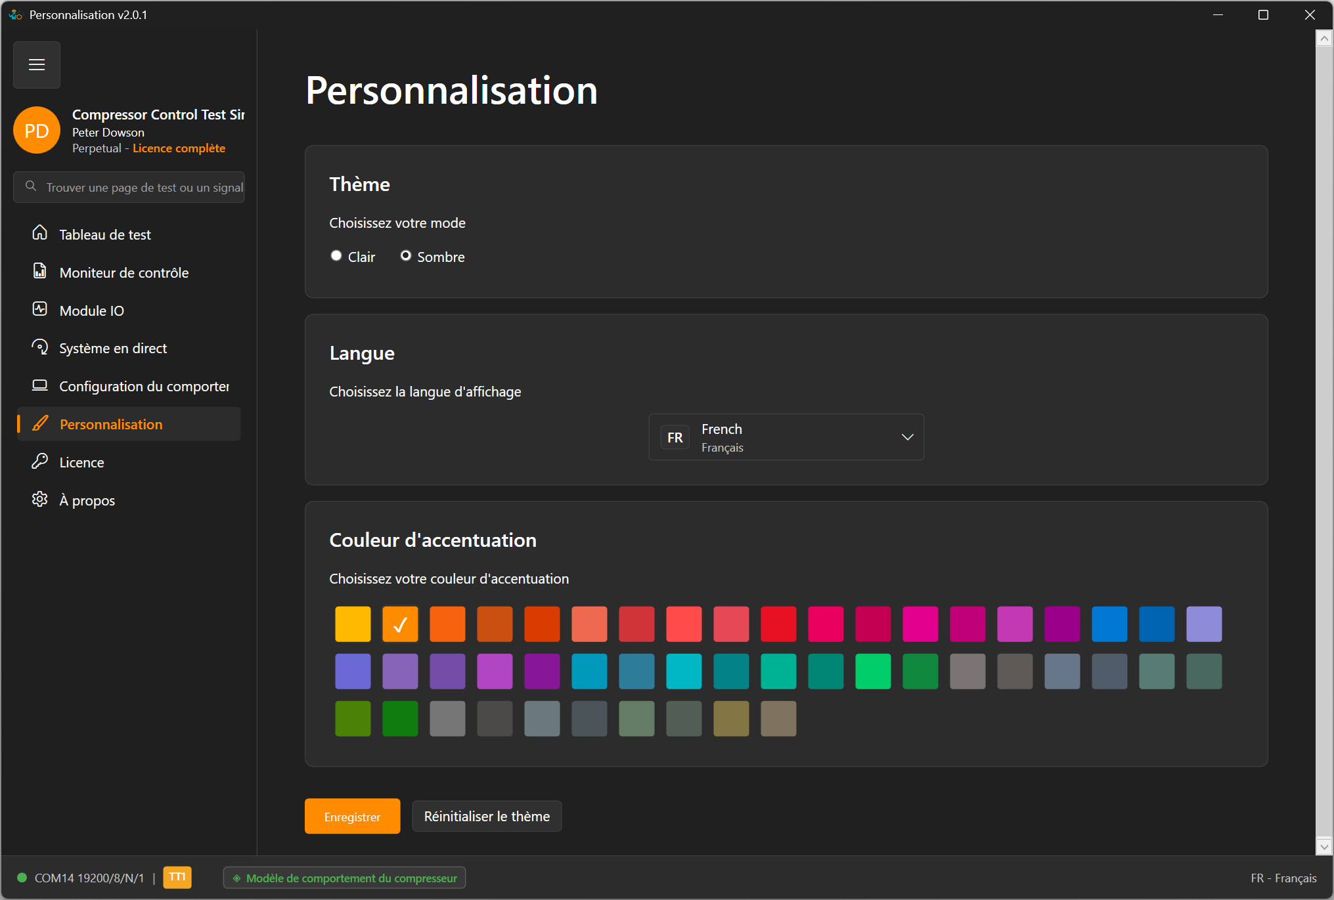The image size is (1334, 900).
Task: Pick the pure red accent swatch
Action: point(778,624)
